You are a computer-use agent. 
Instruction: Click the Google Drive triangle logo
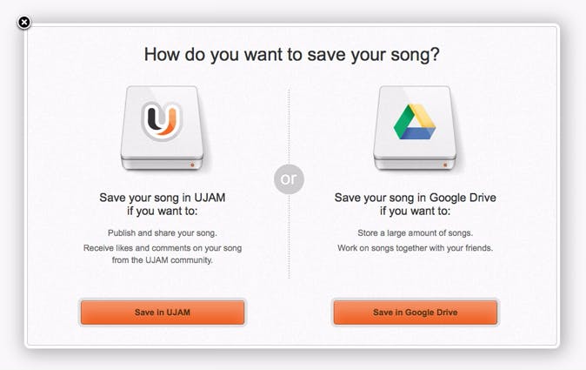click(415, 121)
